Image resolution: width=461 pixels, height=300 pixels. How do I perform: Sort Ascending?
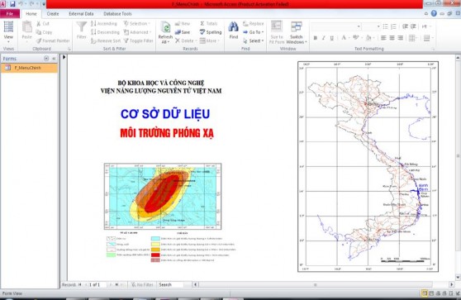(x=104, y=23)
